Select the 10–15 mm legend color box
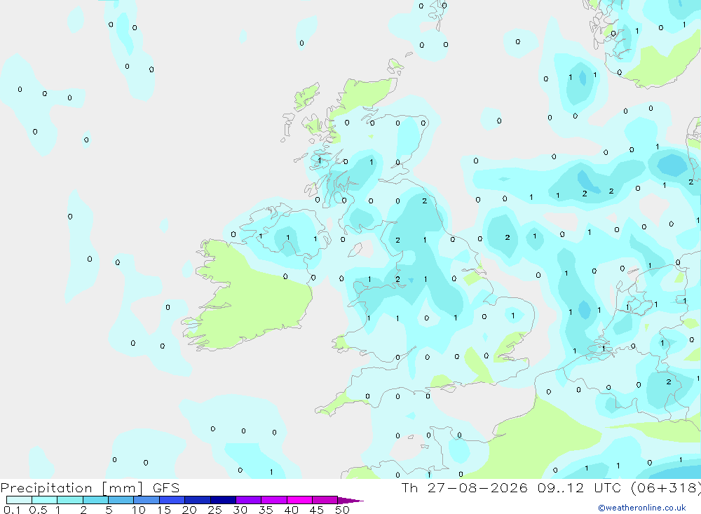701x514 pixels. pos(147,500)
